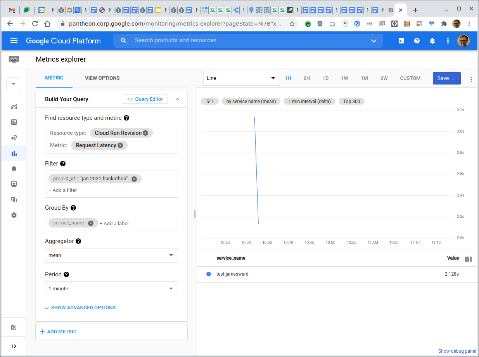Open legend column selector icon
479x357 pixels.
pyautogui.click(x=468, y=259)
